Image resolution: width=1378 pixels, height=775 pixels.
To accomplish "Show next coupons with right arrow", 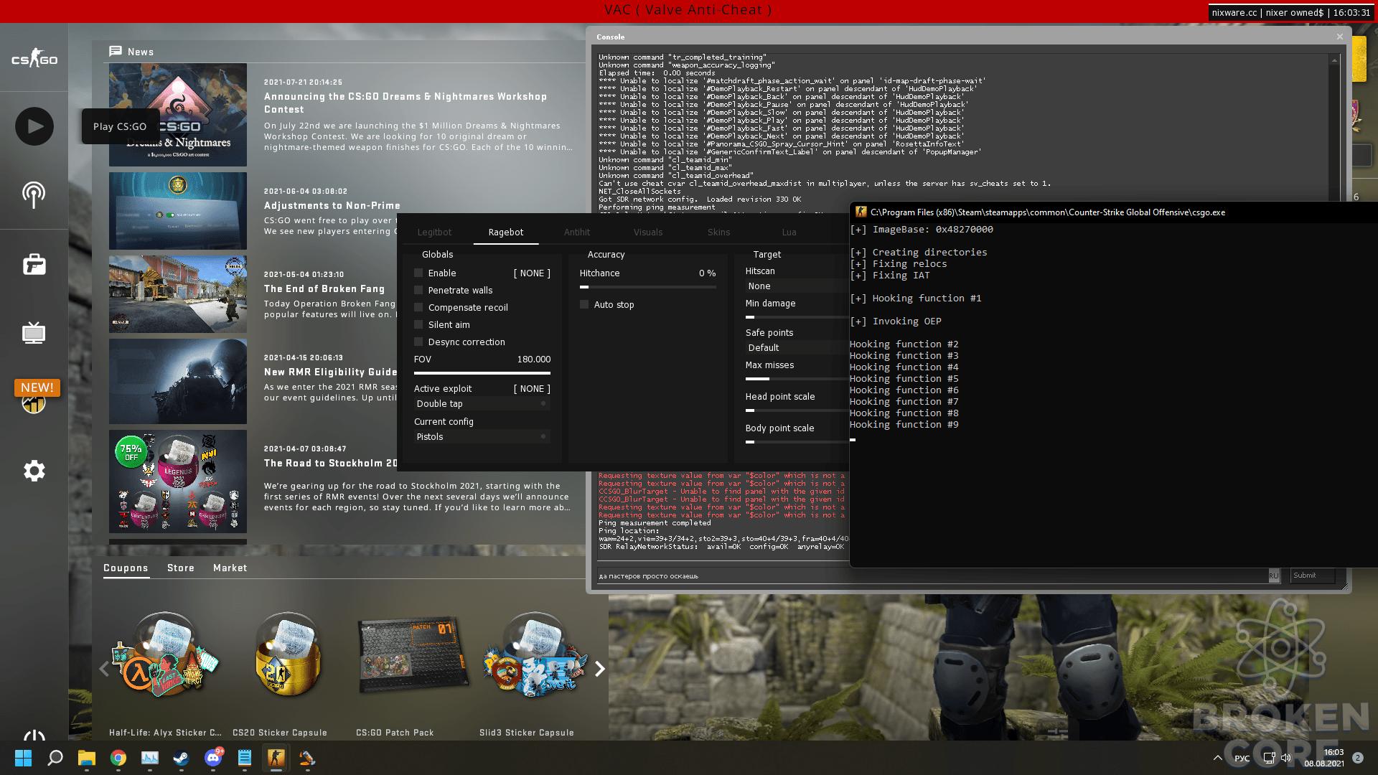I will 600,669.
